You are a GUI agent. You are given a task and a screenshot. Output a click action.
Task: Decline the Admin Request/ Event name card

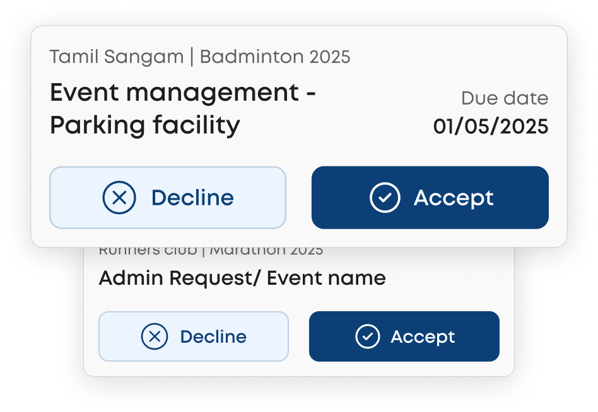point(194,336)
